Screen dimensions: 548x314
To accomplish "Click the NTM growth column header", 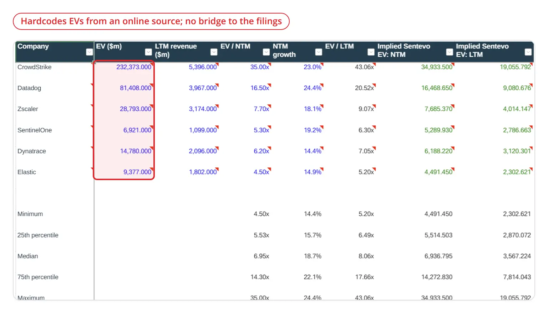I will pos(284,51).
